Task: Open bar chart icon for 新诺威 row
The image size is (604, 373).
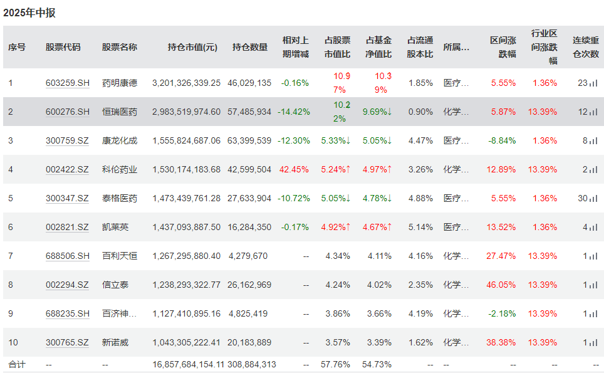Action: point(593,342)
